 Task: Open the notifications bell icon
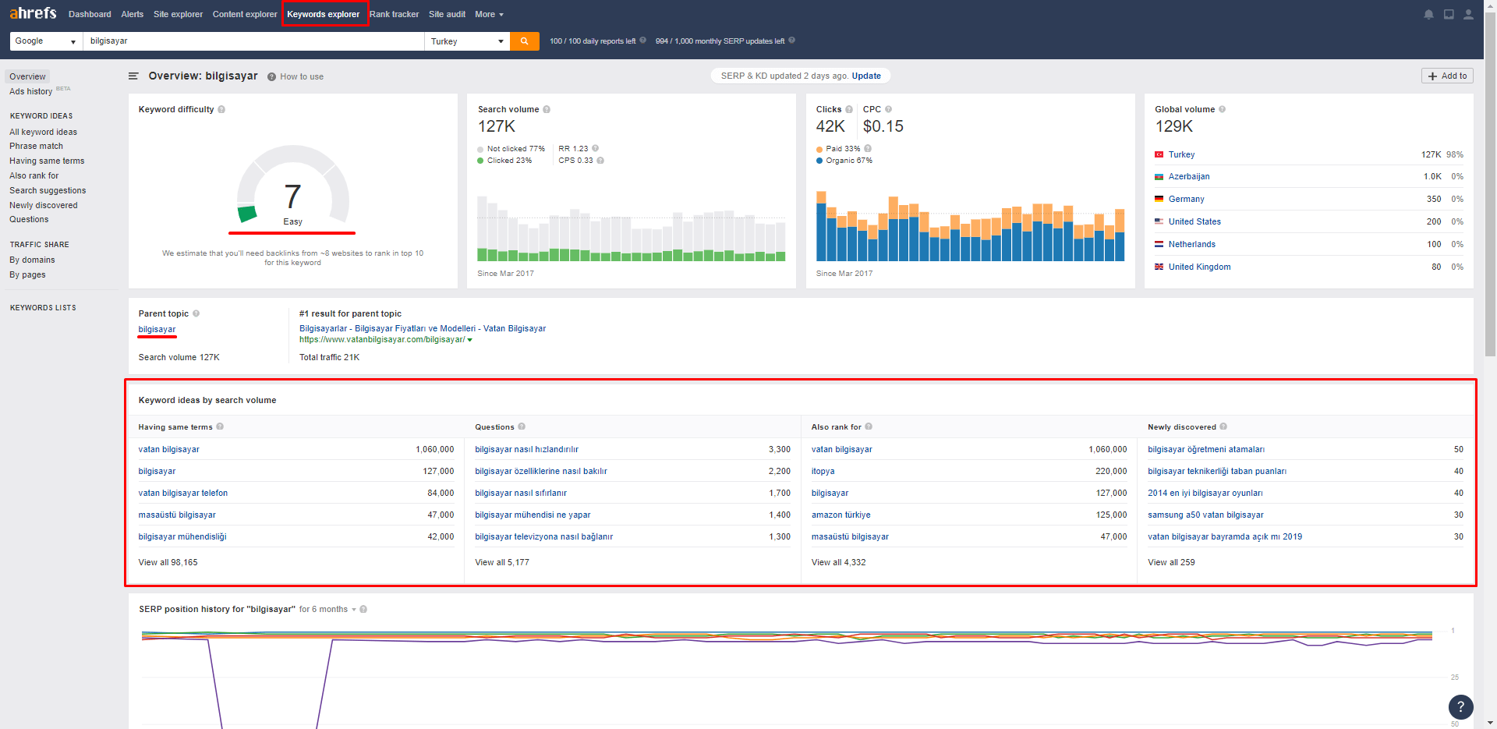1428,15
